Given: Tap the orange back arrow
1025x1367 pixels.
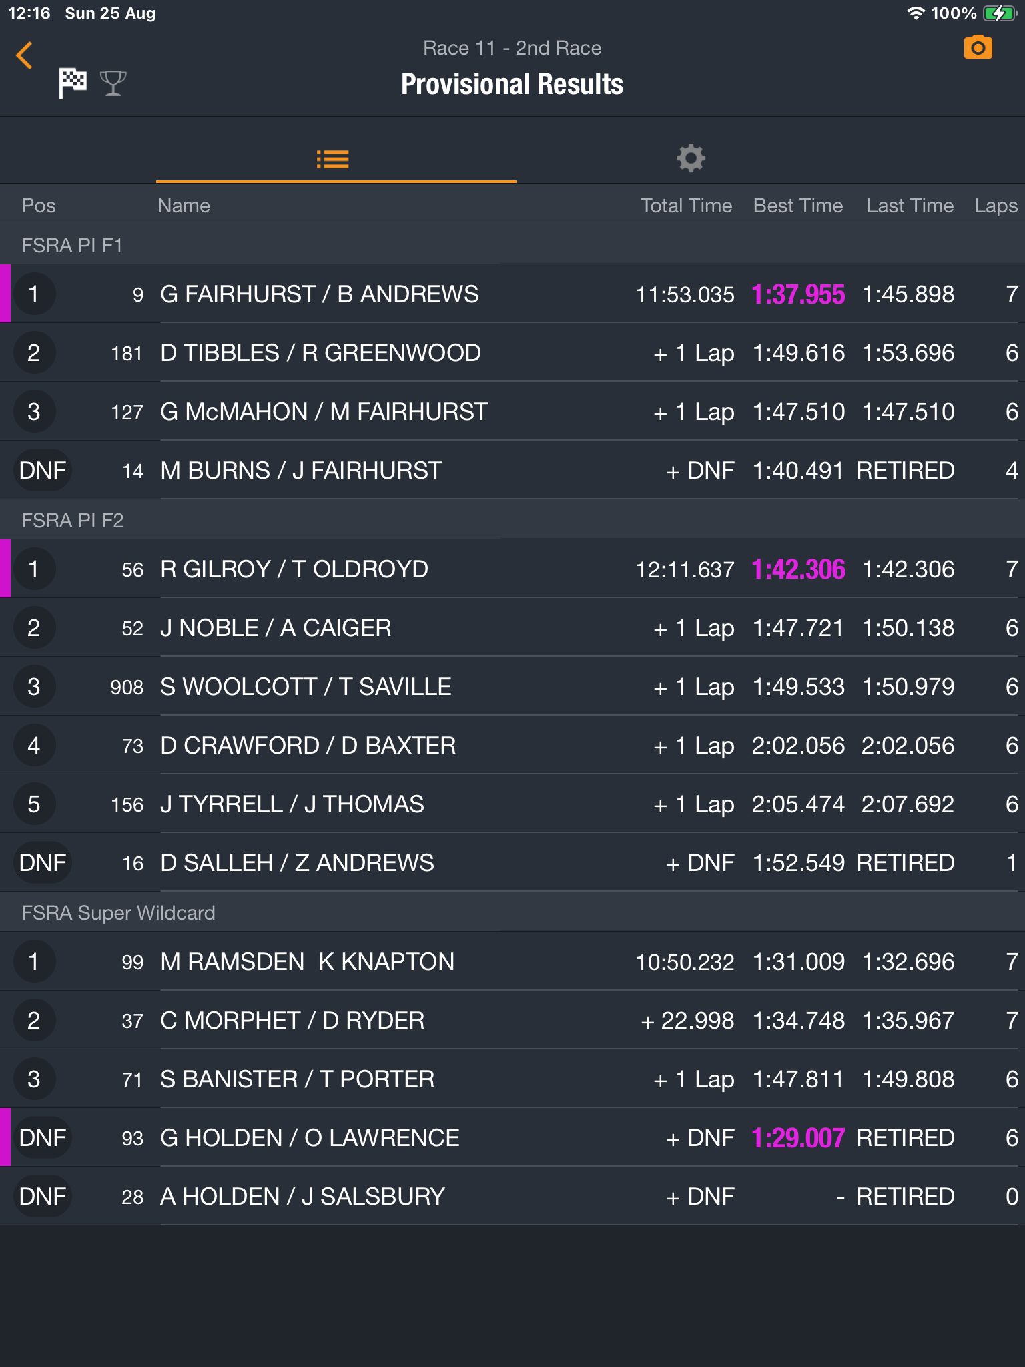Looking at the screenshot, I should pos(25,55).
